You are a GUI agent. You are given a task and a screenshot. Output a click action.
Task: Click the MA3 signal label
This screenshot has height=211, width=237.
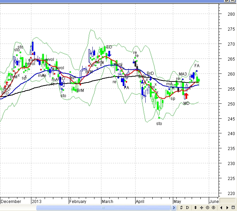(x=183, y=74)
